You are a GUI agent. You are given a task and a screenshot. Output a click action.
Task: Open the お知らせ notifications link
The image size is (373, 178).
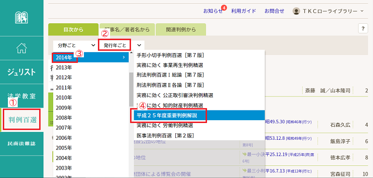point(213,11)
